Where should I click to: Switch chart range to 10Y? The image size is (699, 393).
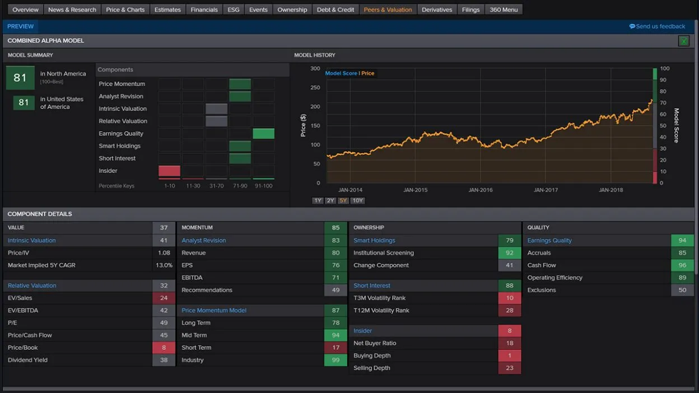pos(357,200)
